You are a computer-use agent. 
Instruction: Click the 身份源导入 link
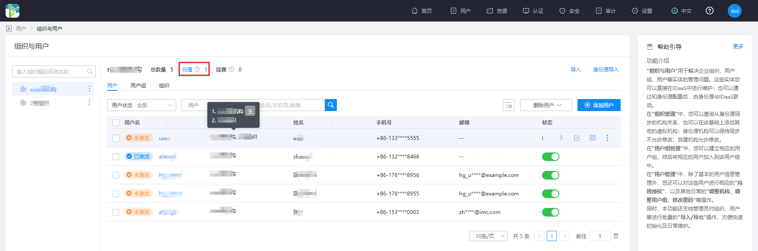606,69
